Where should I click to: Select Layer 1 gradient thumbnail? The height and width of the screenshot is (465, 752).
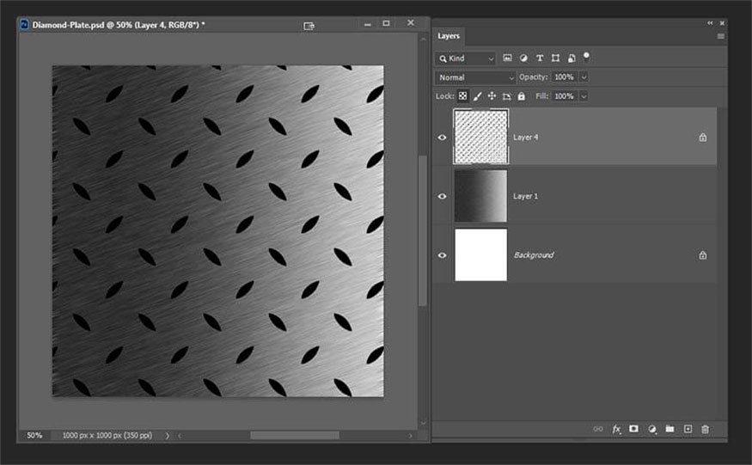tap(480, 196)
